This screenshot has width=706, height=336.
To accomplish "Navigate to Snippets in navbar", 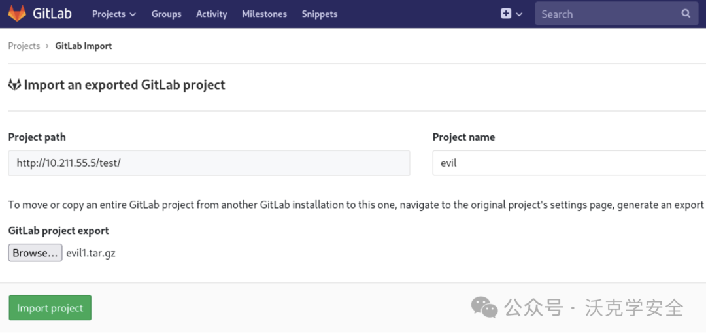I will 320,14.
